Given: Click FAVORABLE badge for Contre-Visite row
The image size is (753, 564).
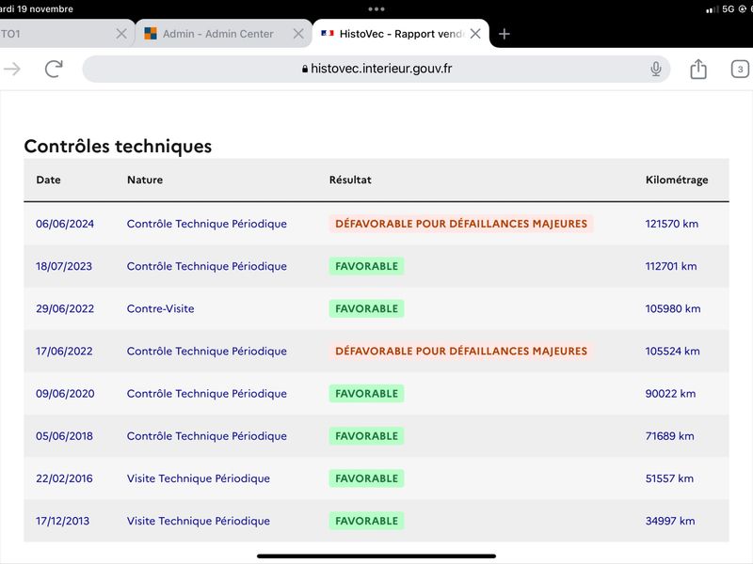Looking at the screenshot, I should (x=366, y=309).
